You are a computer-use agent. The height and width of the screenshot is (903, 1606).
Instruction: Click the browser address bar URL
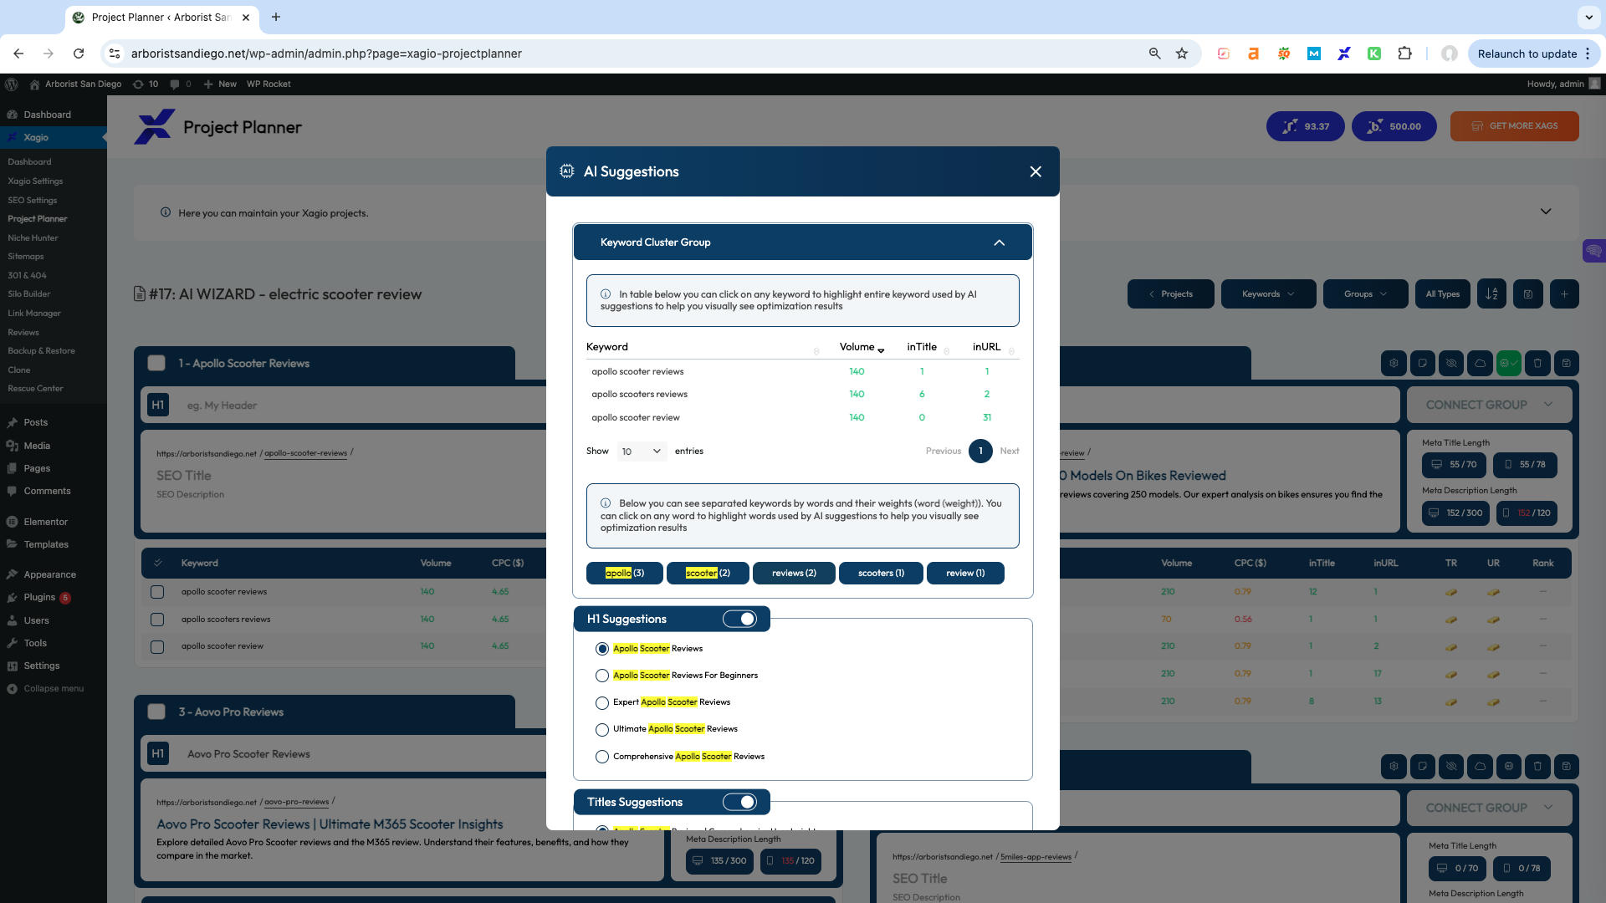tap(326, 54)
